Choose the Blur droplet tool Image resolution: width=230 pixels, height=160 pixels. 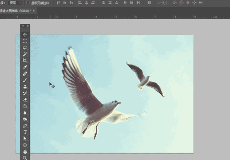click(25, 113)
